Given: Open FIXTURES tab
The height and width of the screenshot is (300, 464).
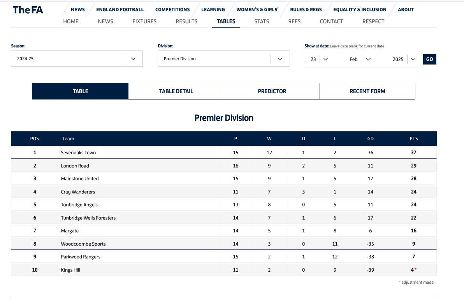Looking at the screenshot, I should click(144, 21).
